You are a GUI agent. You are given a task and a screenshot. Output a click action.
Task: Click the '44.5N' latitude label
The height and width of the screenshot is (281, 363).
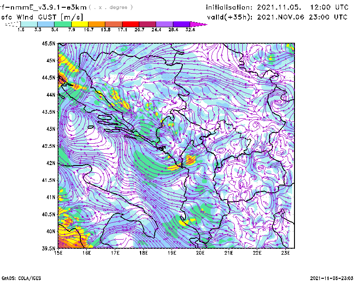click(x=49, y=77)
